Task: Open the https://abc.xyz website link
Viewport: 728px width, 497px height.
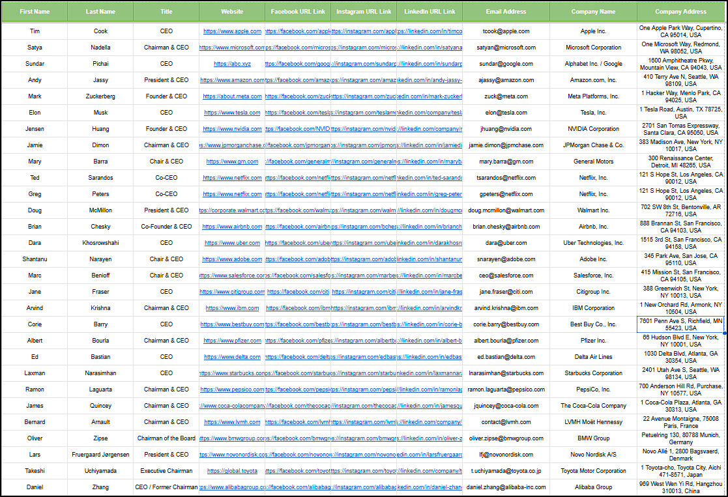Action: coord(232,64)
